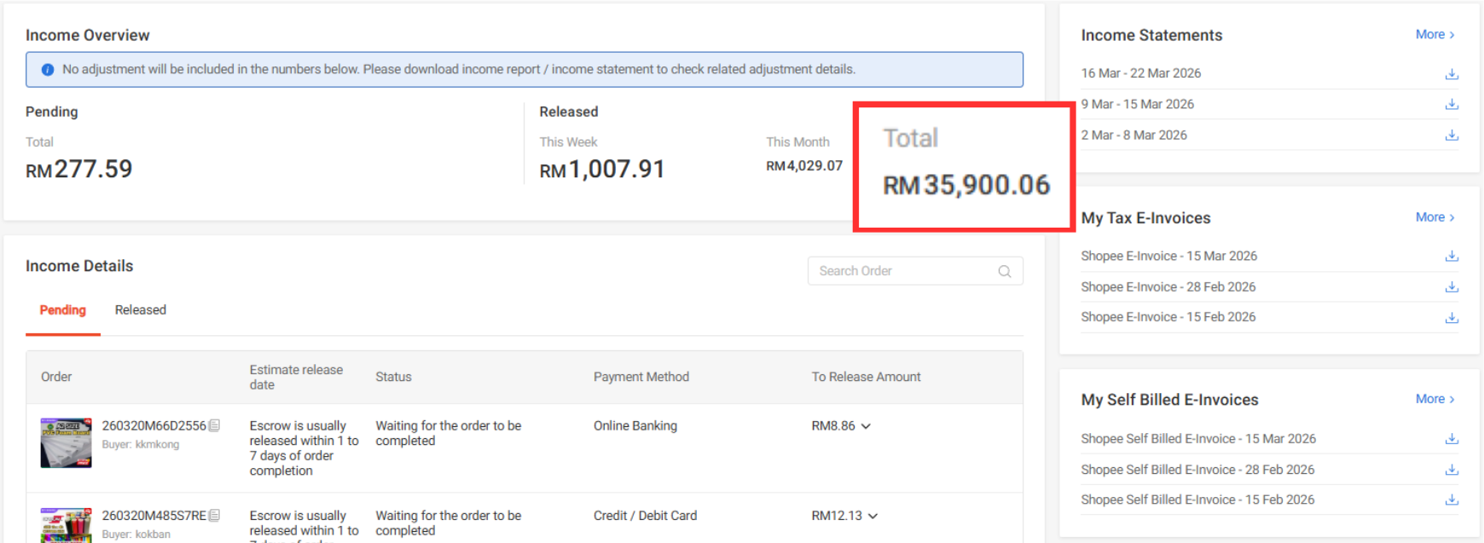Select the 2 Mar - 8 Mar 2026 statement row
Viewport: 1484px width, 543px height.
(x=1270, y=136)
